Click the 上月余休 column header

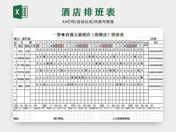[x=146, y=44]
